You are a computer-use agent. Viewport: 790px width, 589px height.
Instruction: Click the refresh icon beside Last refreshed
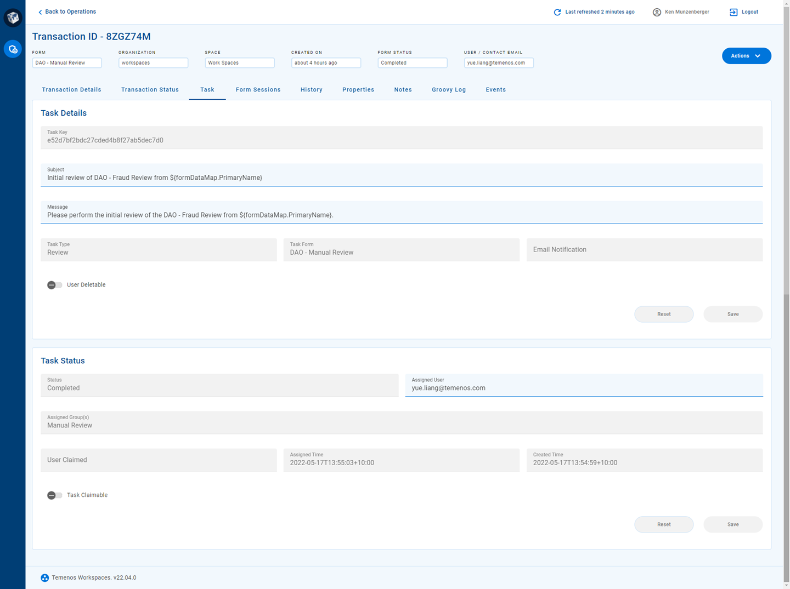tap(557, 12)
